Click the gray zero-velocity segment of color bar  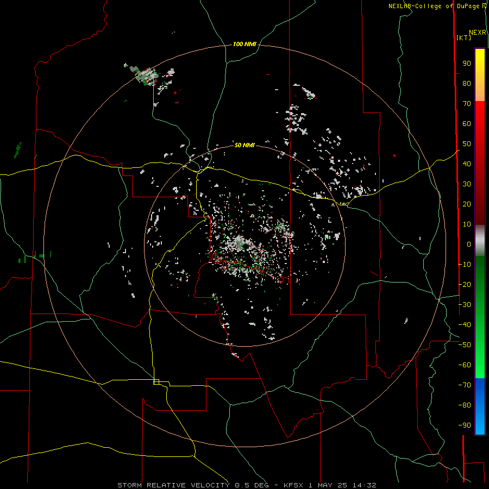click(480, 241)
